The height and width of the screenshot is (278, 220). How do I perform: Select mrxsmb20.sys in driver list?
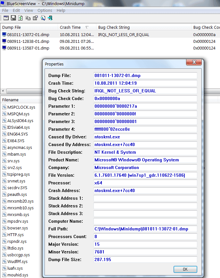(x=20, y=201)
